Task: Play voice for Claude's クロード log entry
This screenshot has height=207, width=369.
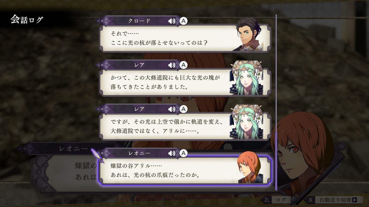Action: tap(172, 21)
